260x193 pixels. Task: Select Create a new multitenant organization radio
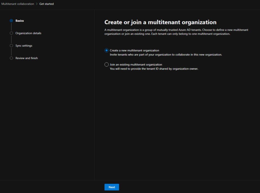click(106, 50)
